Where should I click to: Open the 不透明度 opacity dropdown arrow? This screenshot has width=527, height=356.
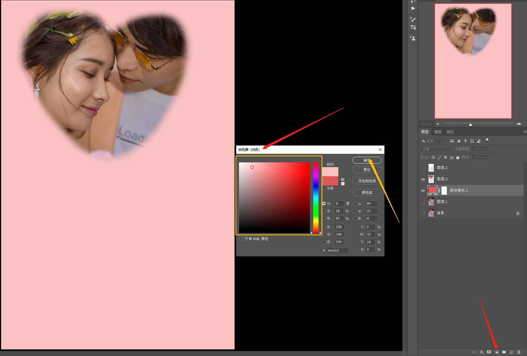(x=486, y=149)
